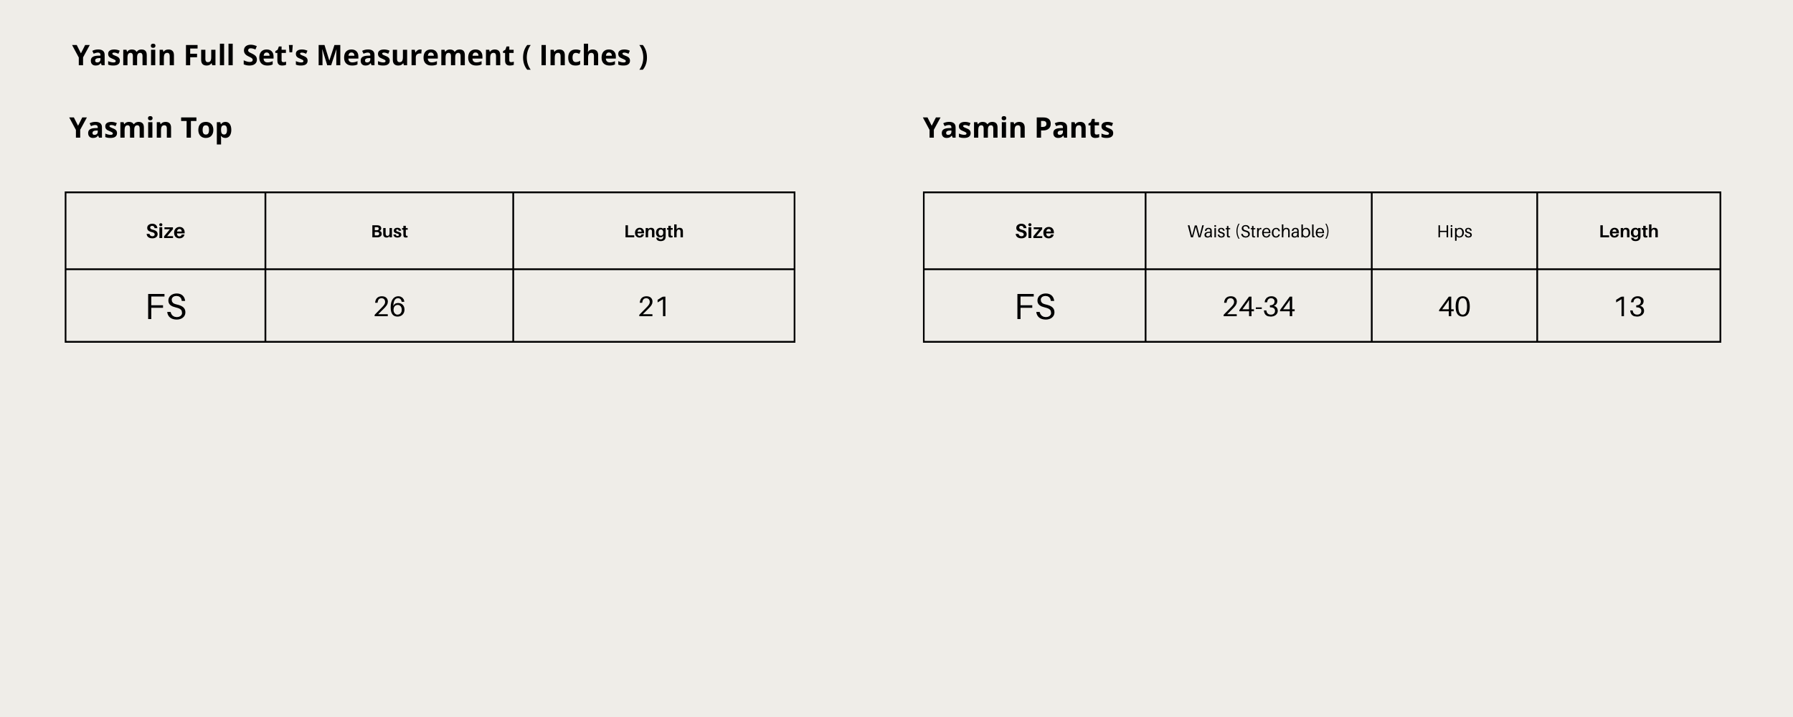
Task: Select the Yasmin Pants heading
Action: click(1018, 128)
